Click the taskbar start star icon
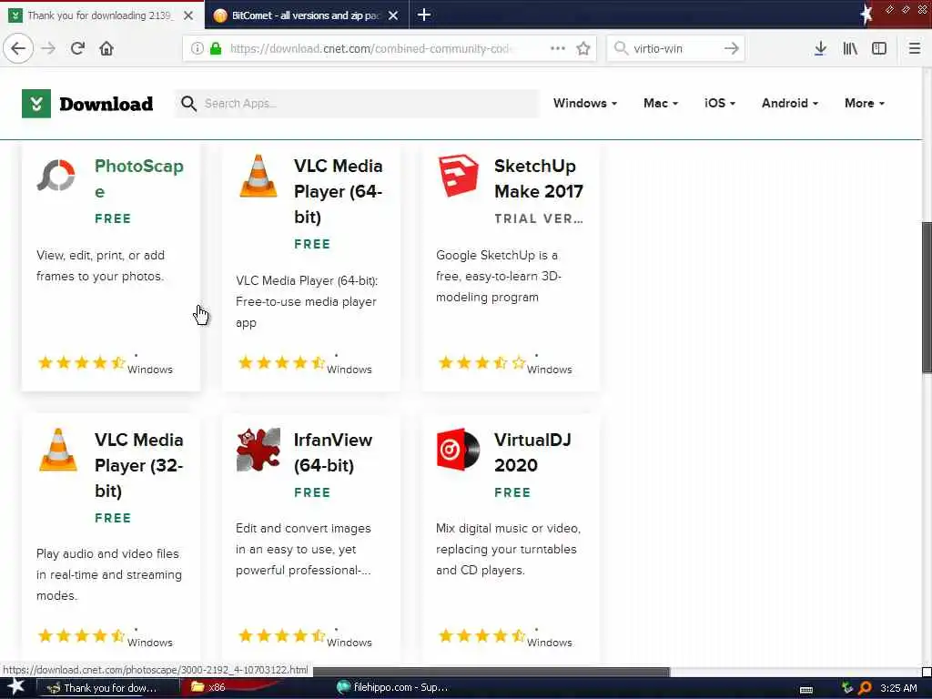The height and width of the screenshot is (699, 932). click(x=15, y=687)
